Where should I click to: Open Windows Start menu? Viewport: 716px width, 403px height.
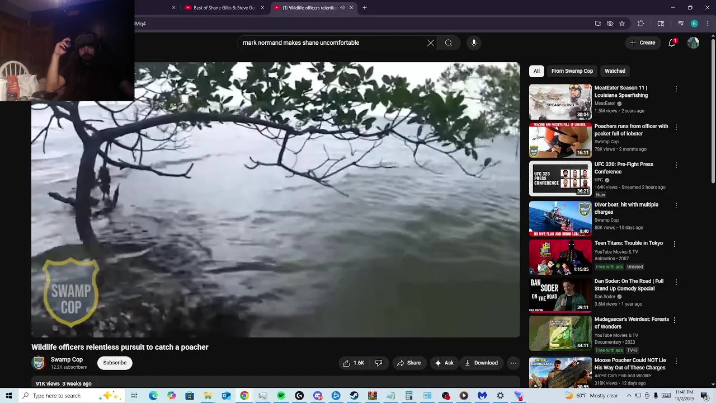[x=8, y=396]
